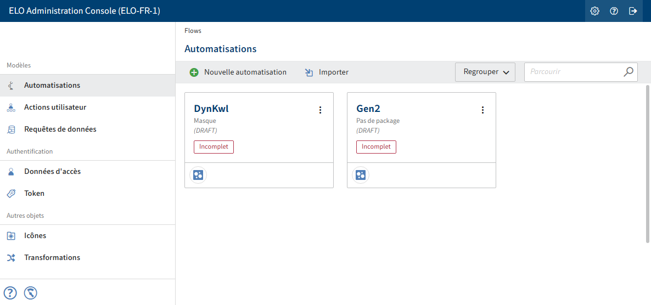Click the Masque label on DynKwl card
Viewport: 651px width, 305px height.
click(x=205, y=122)
